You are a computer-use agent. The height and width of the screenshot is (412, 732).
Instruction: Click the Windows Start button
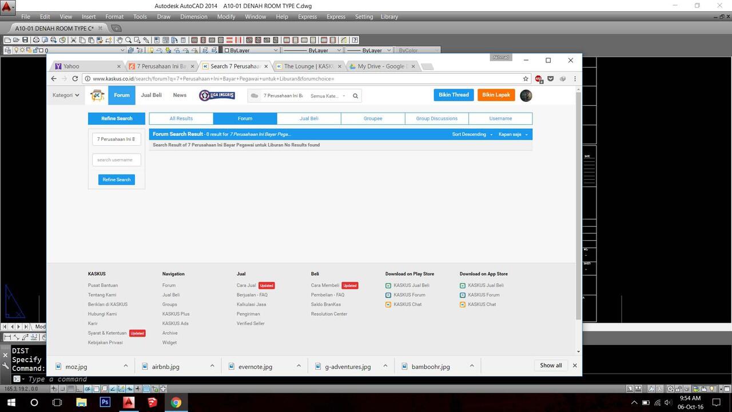coord(11,402)
